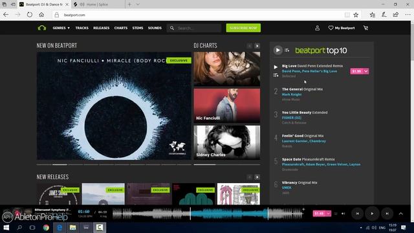This screenshot has width=414, height=233.
Task: Expand player price dropdown arrow
Action: [x=329, y=214]
